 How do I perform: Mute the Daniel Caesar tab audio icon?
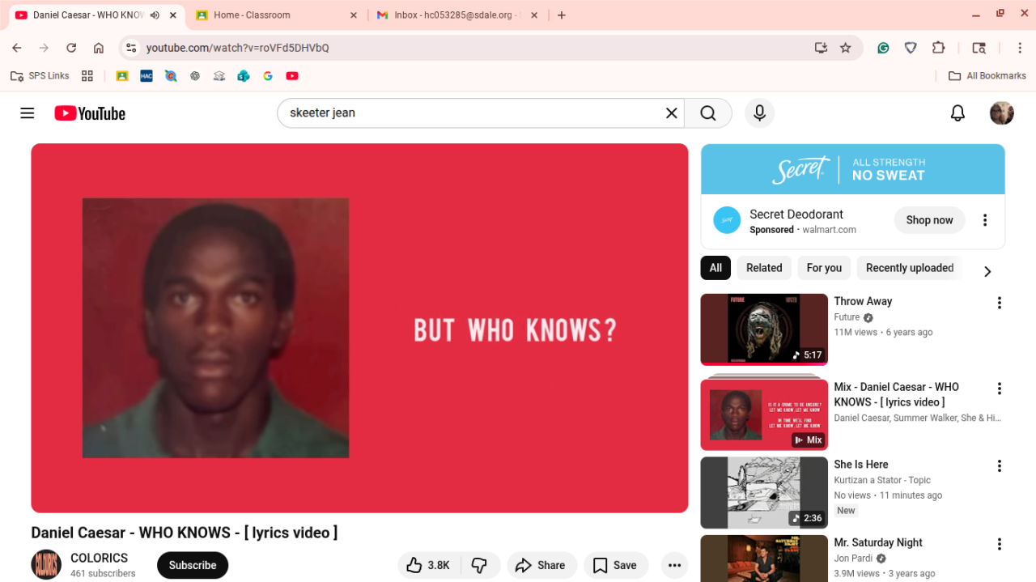(155, 15)
